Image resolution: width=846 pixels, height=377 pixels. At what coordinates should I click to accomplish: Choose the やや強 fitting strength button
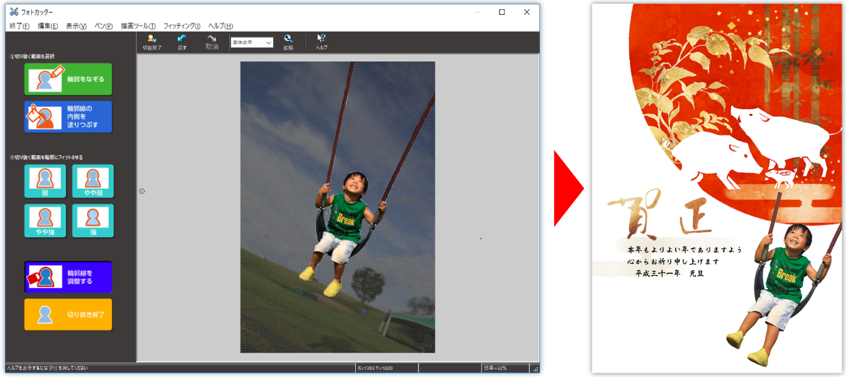[x=45, y=220]
